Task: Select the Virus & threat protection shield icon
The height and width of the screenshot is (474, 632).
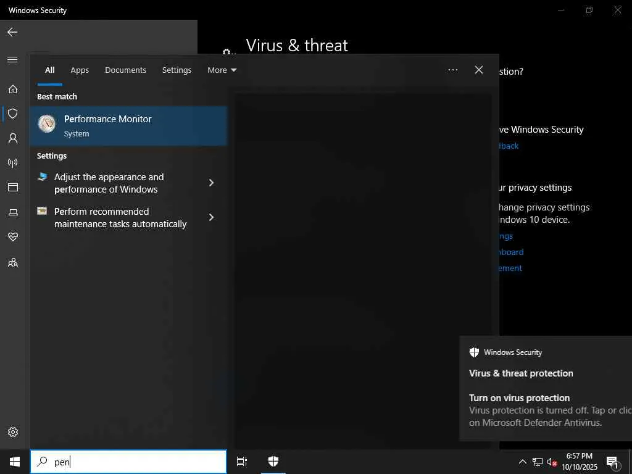Action: point(13,114)
